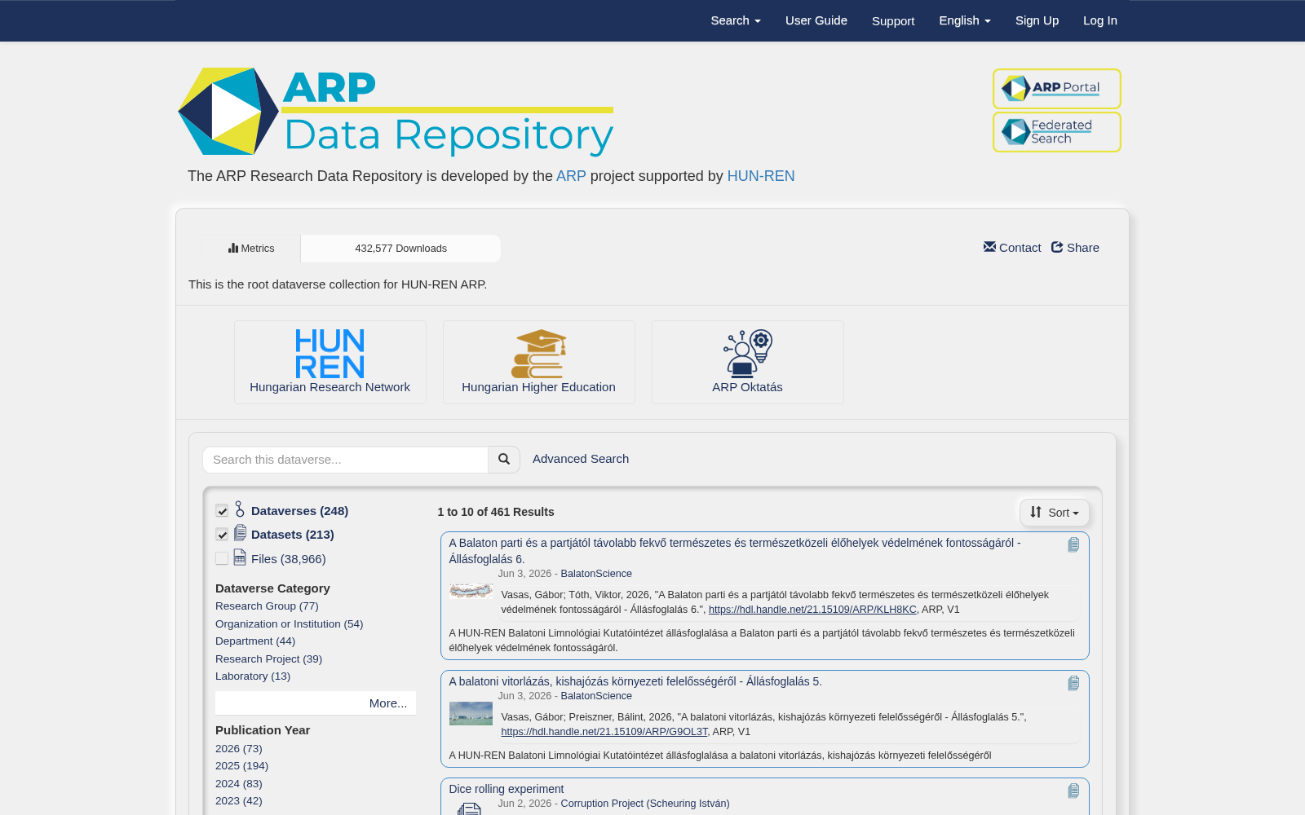Open Corruption Project (Scheuring István) link
Image resolution: width=1305 pixels, height=815 pixels.
pos(645,804)
